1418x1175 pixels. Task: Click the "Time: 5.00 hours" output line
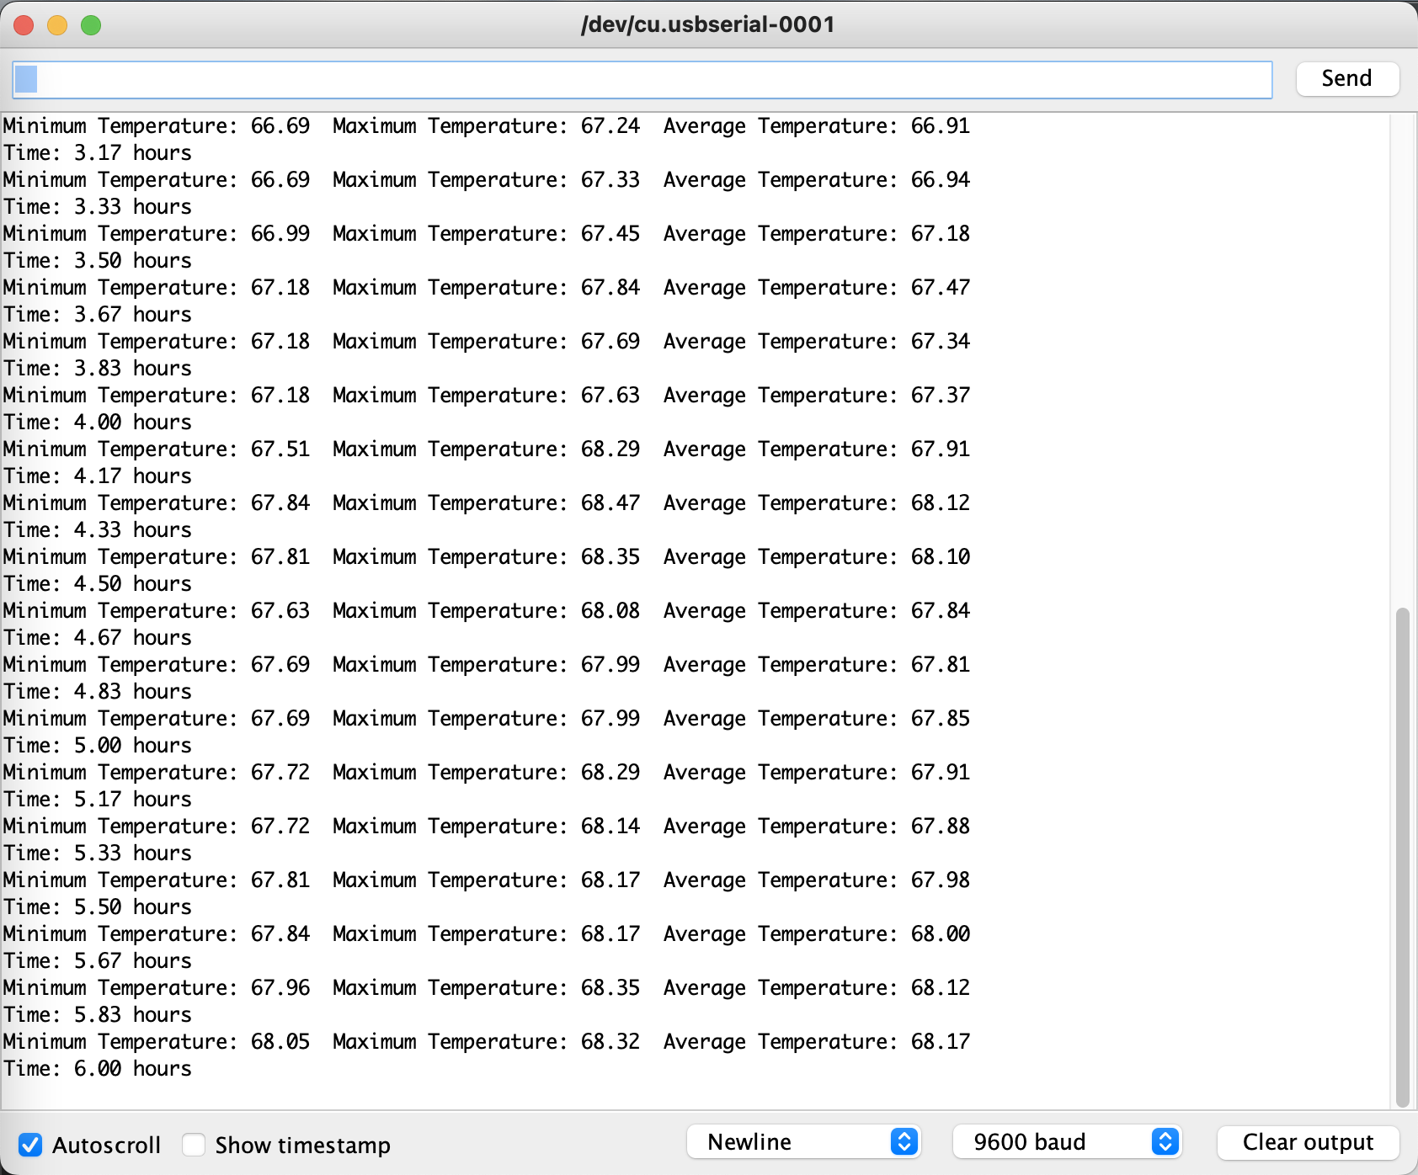98,746
